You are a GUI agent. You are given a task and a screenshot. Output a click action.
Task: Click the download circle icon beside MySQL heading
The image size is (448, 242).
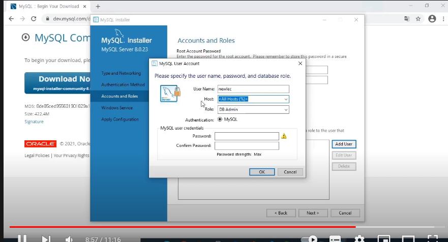[x=26, y=38]
